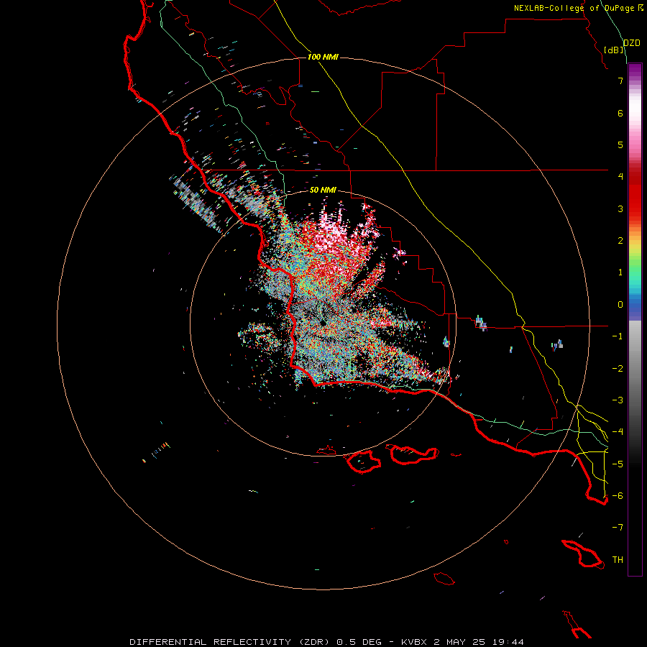Click the 50 NMI range ring label
The height and width of the screenshot is (647, 647).
click(323, 190)
